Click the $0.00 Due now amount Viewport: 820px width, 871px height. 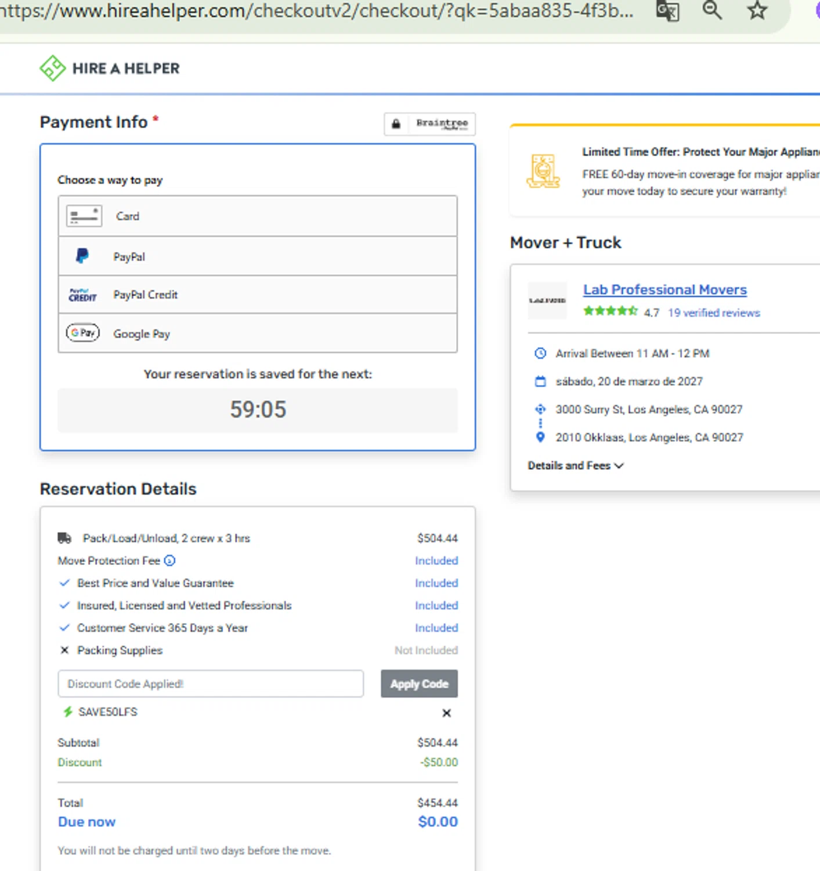pyautogui.click(x=438, y=822)
